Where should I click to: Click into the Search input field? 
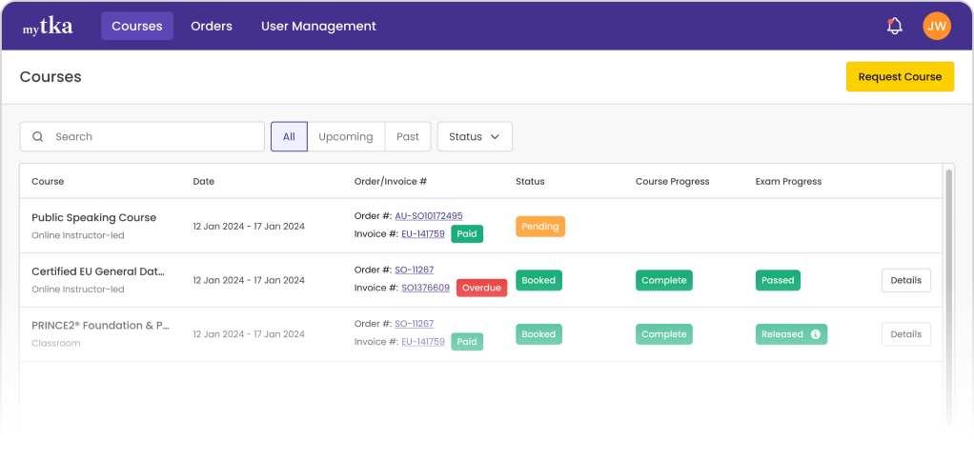pyautogui.click(x=152, y=137)
